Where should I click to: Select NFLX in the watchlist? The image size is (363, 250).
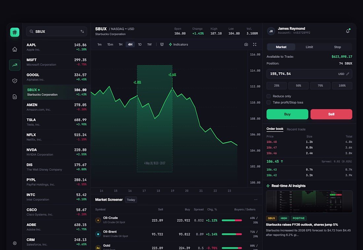pyautogui.click(x=56, y=137)
